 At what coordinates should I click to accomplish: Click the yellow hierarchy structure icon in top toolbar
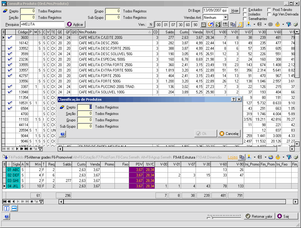click(248, 24)
